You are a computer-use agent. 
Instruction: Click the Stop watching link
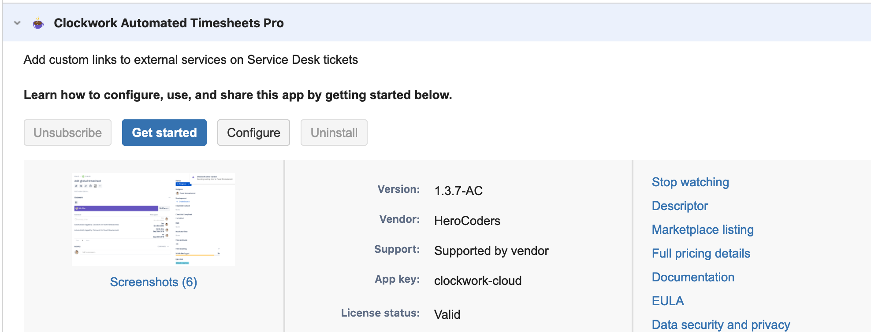point(690,182)
